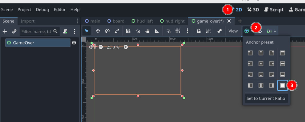Screen dimensions: 305x122
Task: Click the Add Child Node plus icon
Action: (5, 31)
